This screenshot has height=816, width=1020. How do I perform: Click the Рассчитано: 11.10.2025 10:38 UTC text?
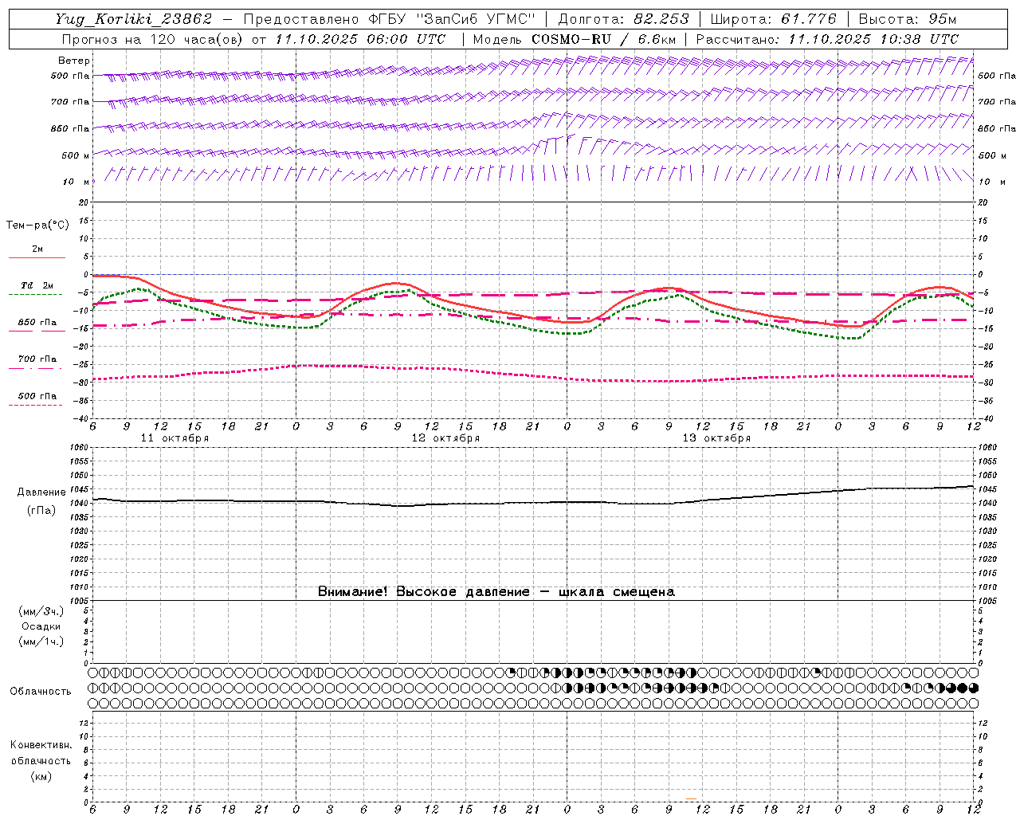[827, 39]
